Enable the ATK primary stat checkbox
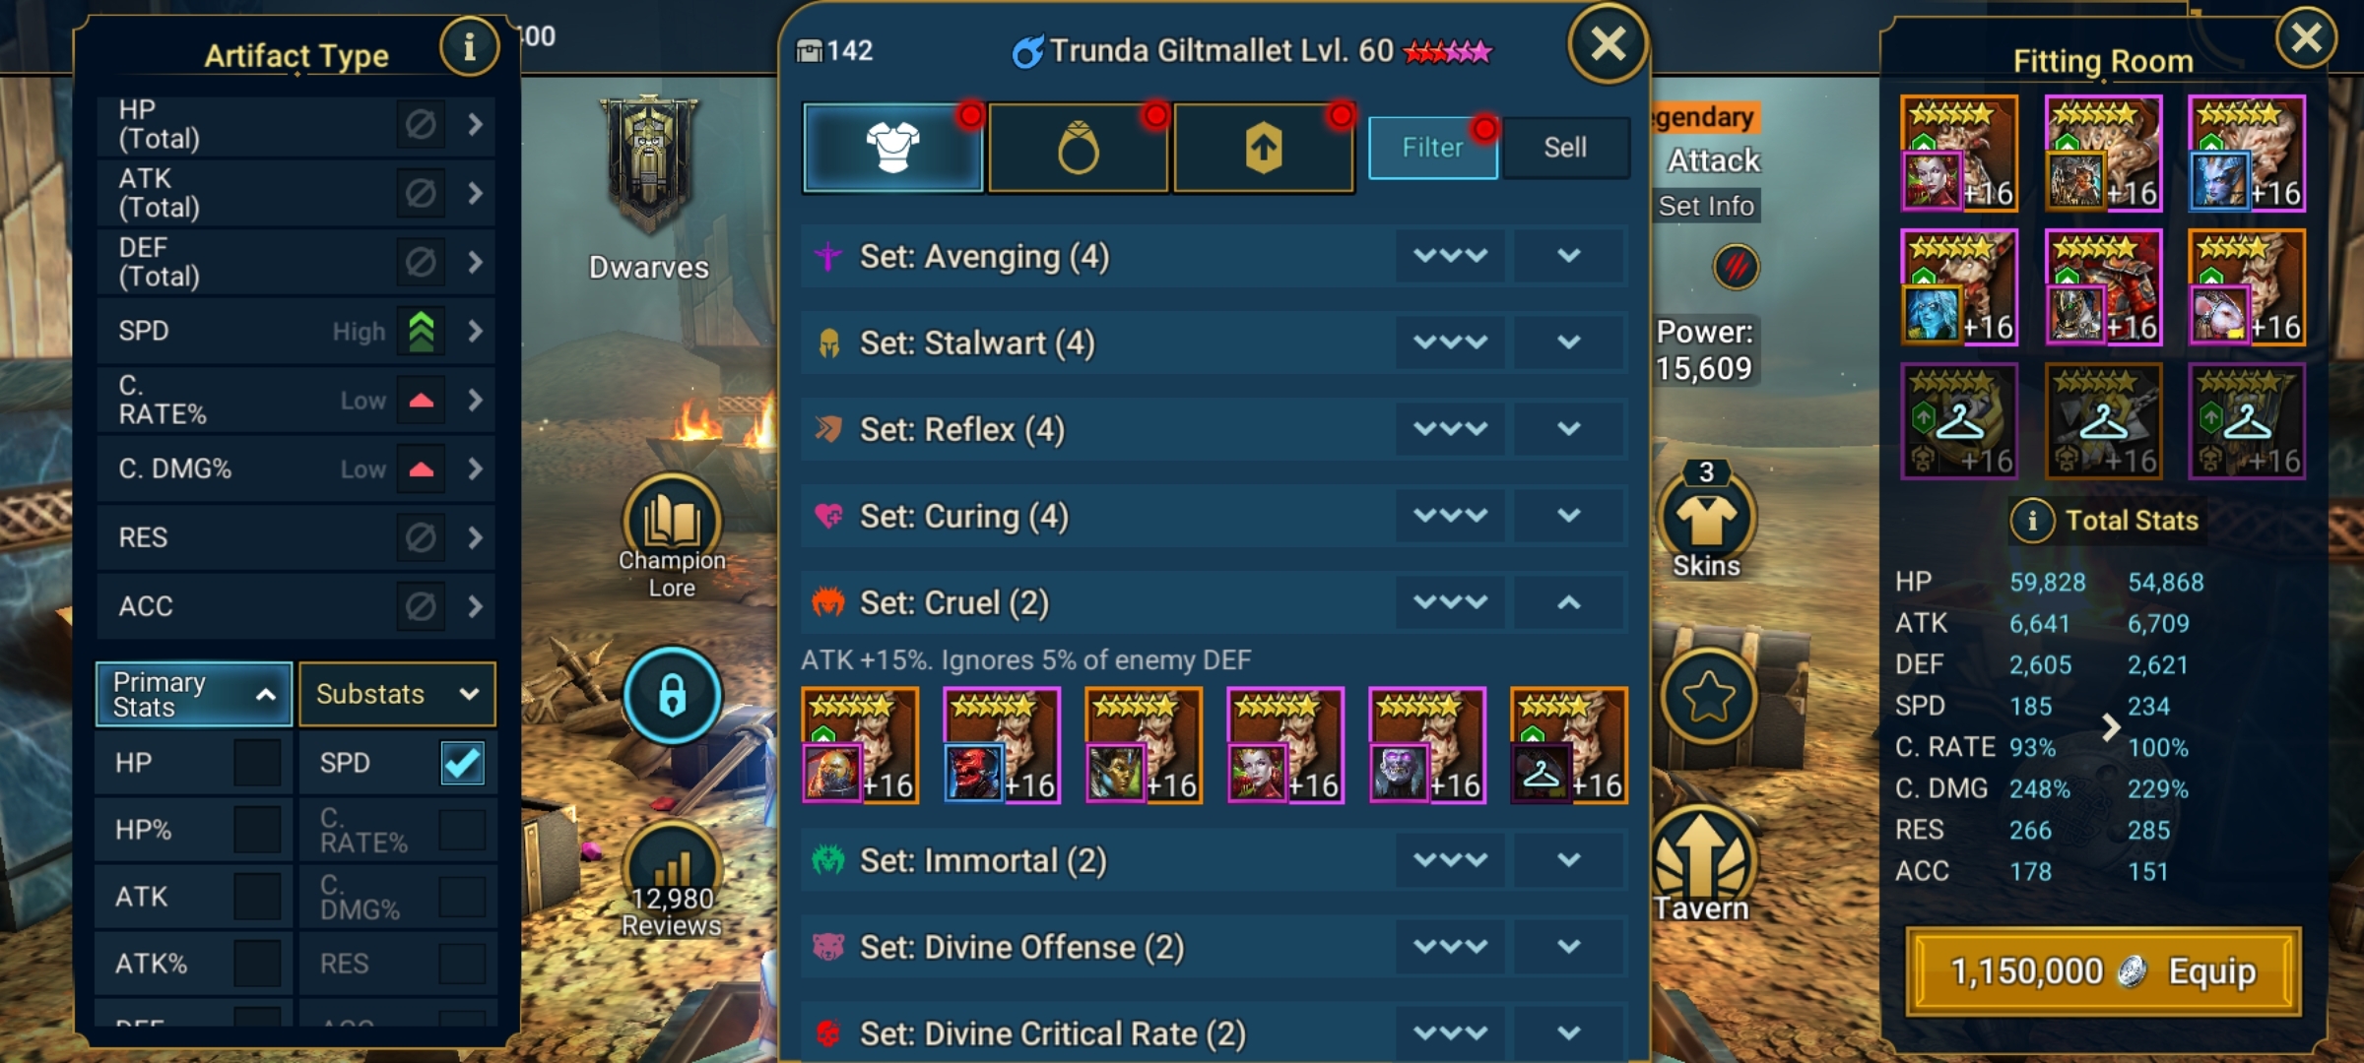 point(258,897)
